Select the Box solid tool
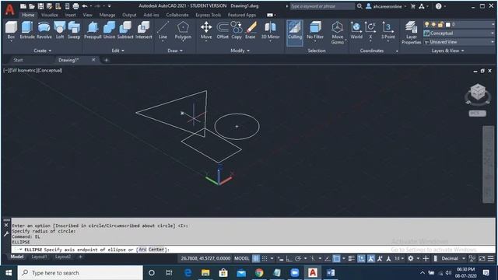The width and height of the screenshot is (498, 280). (x=11, y=30)
